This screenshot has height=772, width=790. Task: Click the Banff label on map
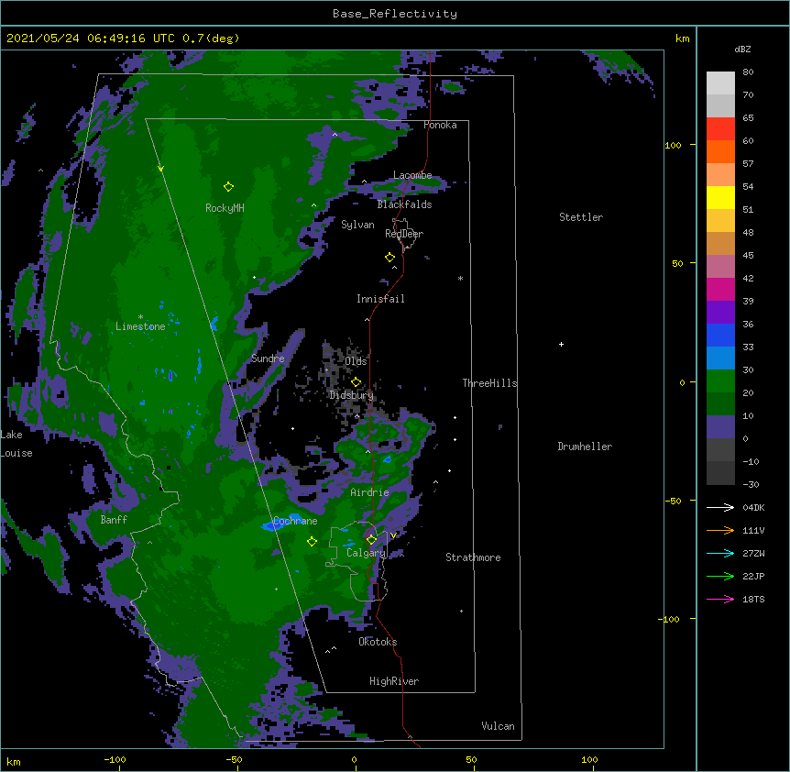(114, 520)
